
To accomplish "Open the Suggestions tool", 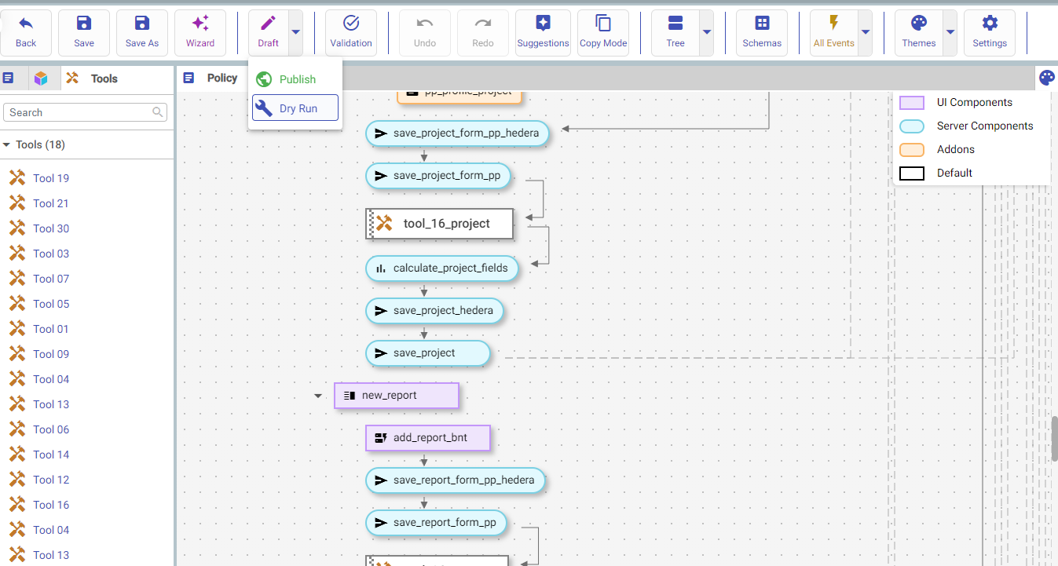I will coord(543,33).
